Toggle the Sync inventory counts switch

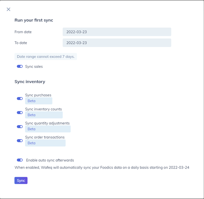coord(20,112)
